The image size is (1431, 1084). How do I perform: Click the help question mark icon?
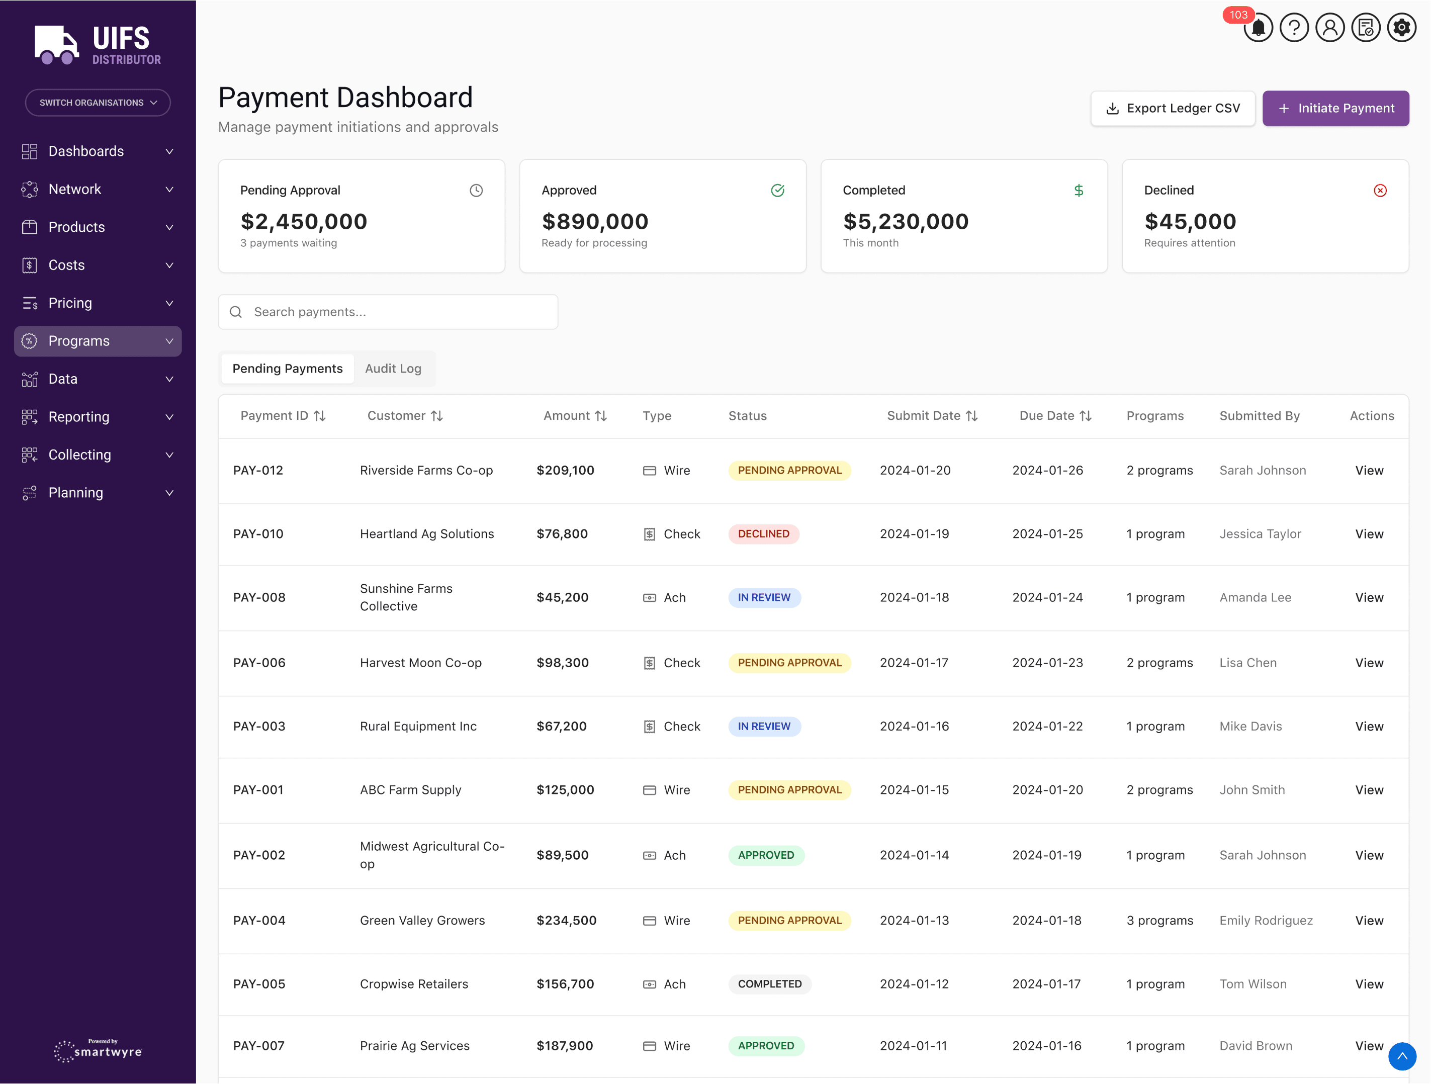tap(1295, 28)
